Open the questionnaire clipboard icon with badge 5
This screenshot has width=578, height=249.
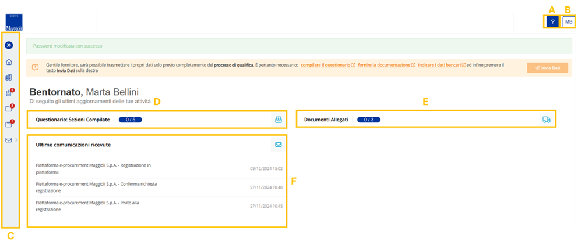click(9, 93)
